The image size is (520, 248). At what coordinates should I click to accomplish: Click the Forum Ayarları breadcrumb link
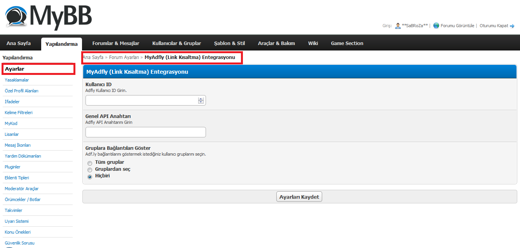coord(124,57)
